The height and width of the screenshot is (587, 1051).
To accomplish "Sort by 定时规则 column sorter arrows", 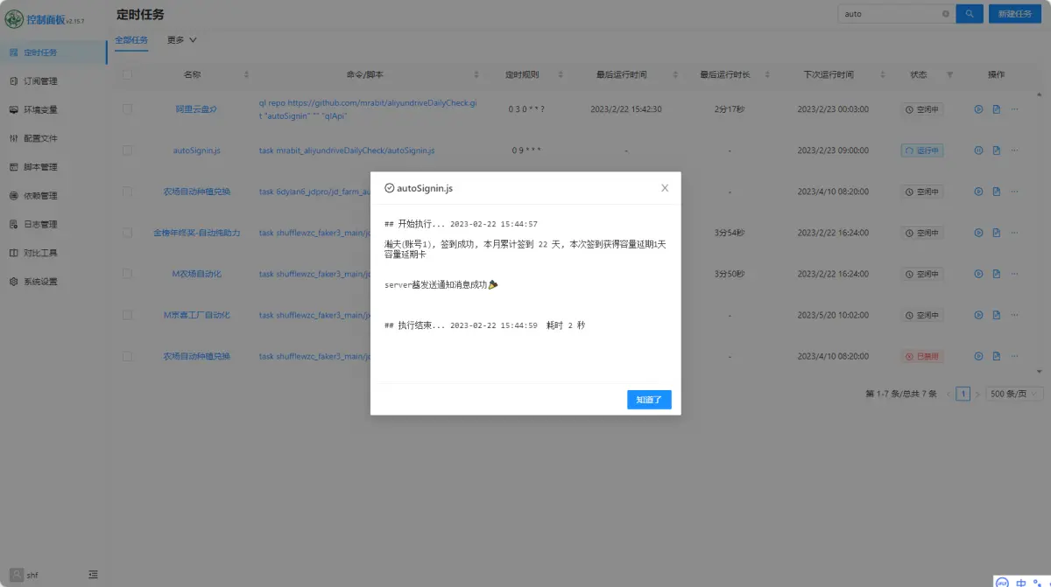I will (562, 74).
